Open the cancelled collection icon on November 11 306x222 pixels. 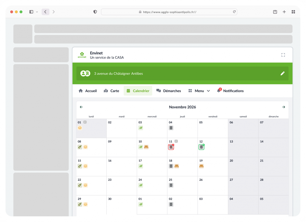[x=171, y=147]
